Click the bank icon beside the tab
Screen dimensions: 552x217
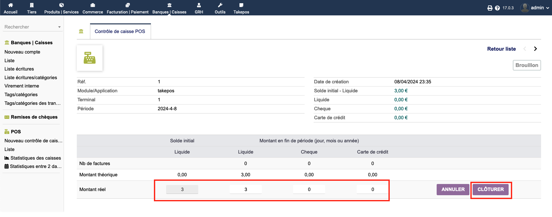coord(81,31)
